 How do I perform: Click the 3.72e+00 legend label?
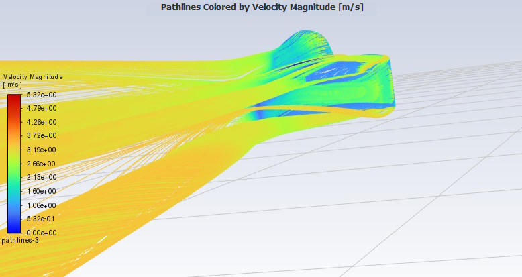(40, 136)
